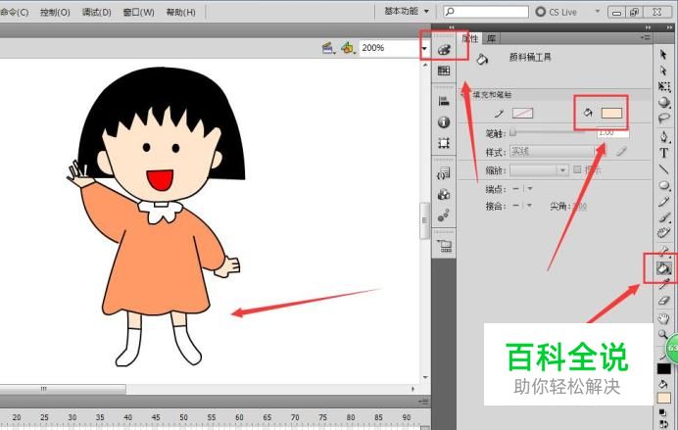Click the black-and-white default colors icon
The image size is (678, 430).
click(x=663, y=412)
